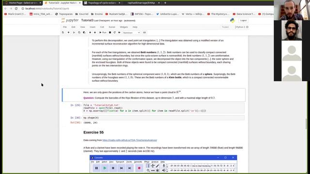
Task: Click the Tutorial3 notebook title to rename
Action: tap(87, 20)
